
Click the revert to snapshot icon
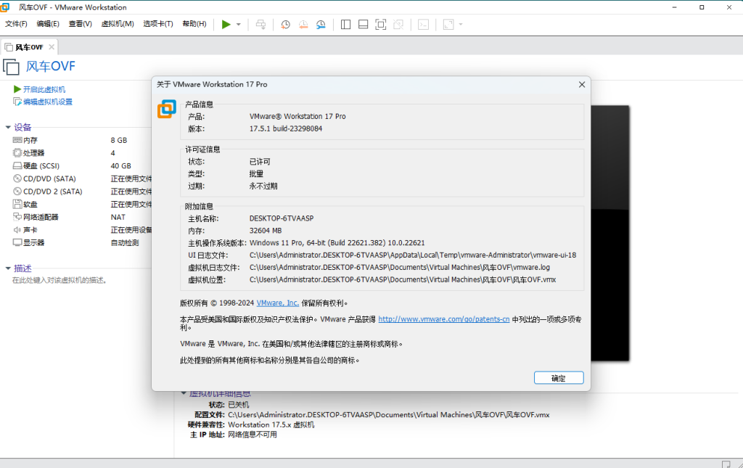pyautogui.click(x=303, y=25)
